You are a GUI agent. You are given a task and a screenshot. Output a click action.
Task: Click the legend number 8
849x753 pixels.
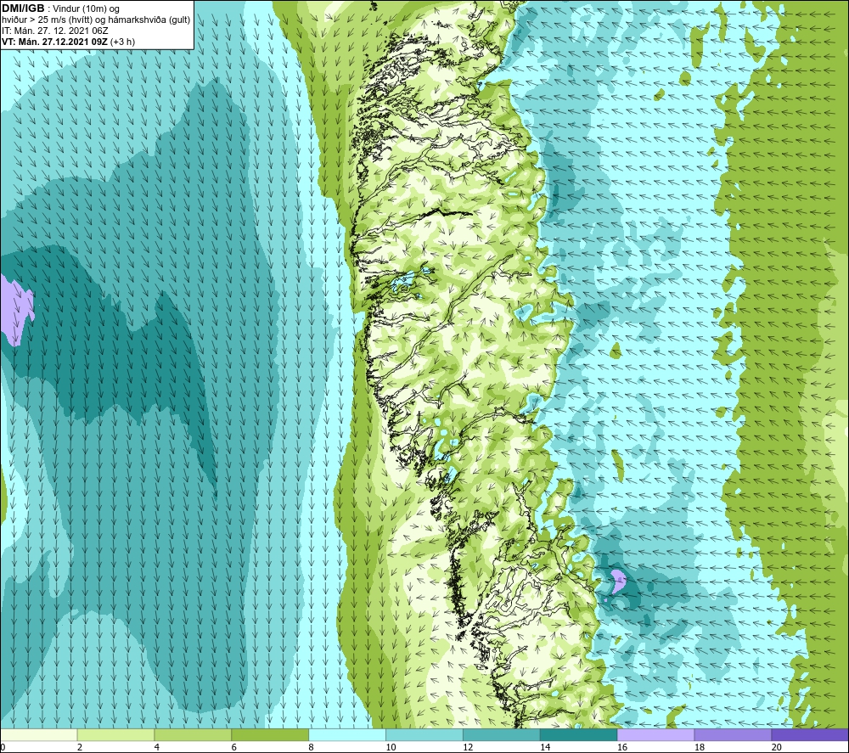coord(311,748)
